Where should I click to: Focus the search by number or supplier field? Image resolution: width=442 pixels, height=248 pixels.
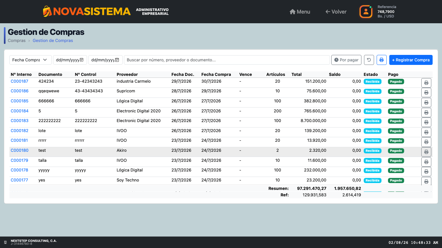tap(227, 60)
